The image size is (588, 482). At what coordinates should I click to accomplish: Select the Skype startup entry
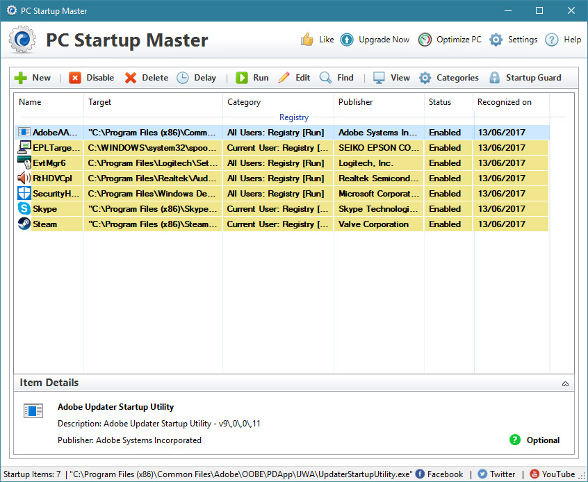point(45,209)
